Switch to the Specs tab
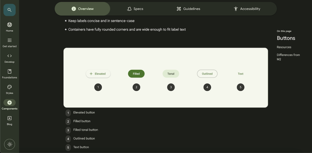 pos(135,9)
